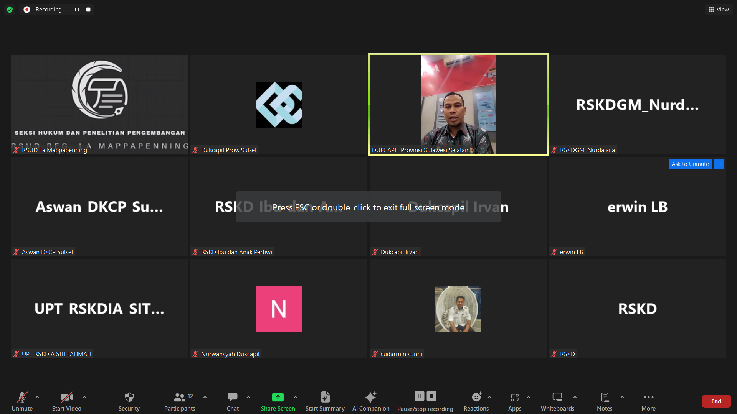Click muted mic icon beside RSKDGM_Nurdalaila
This screenshot has width=737, height=414.
point(554,150)
